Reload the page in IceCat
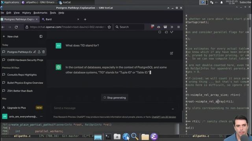This screenshot has height=141, width=252. coord(16,27)
